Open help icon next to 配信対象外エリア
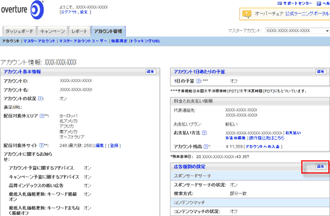The image size is (330, 216). (x=42, y=116)
